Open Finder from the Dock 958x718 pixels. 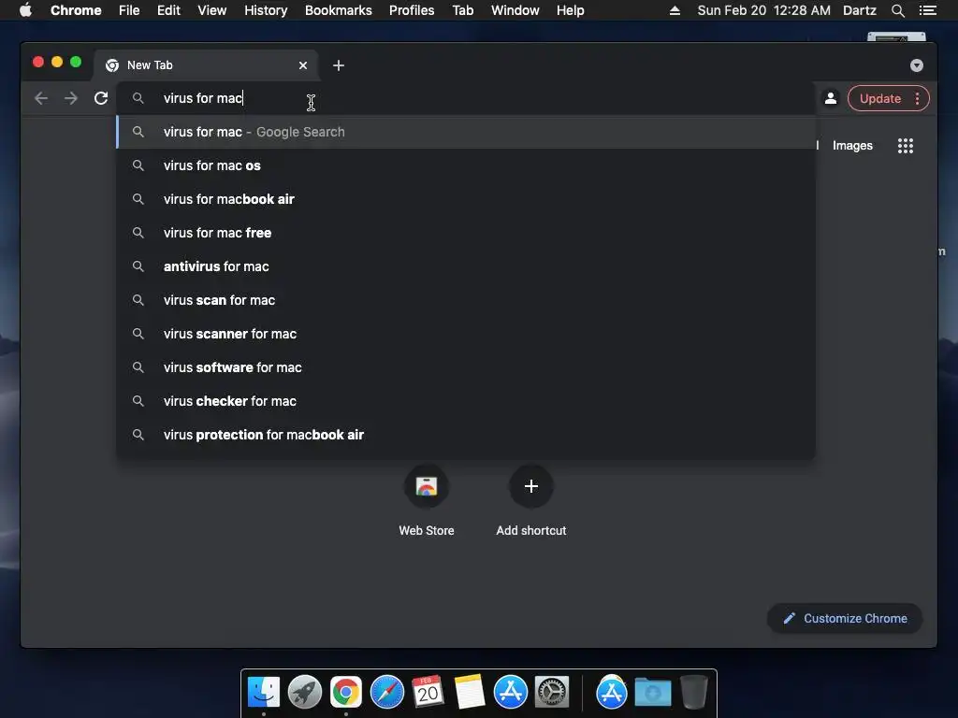pyautogui.click(x=263, y=693)
